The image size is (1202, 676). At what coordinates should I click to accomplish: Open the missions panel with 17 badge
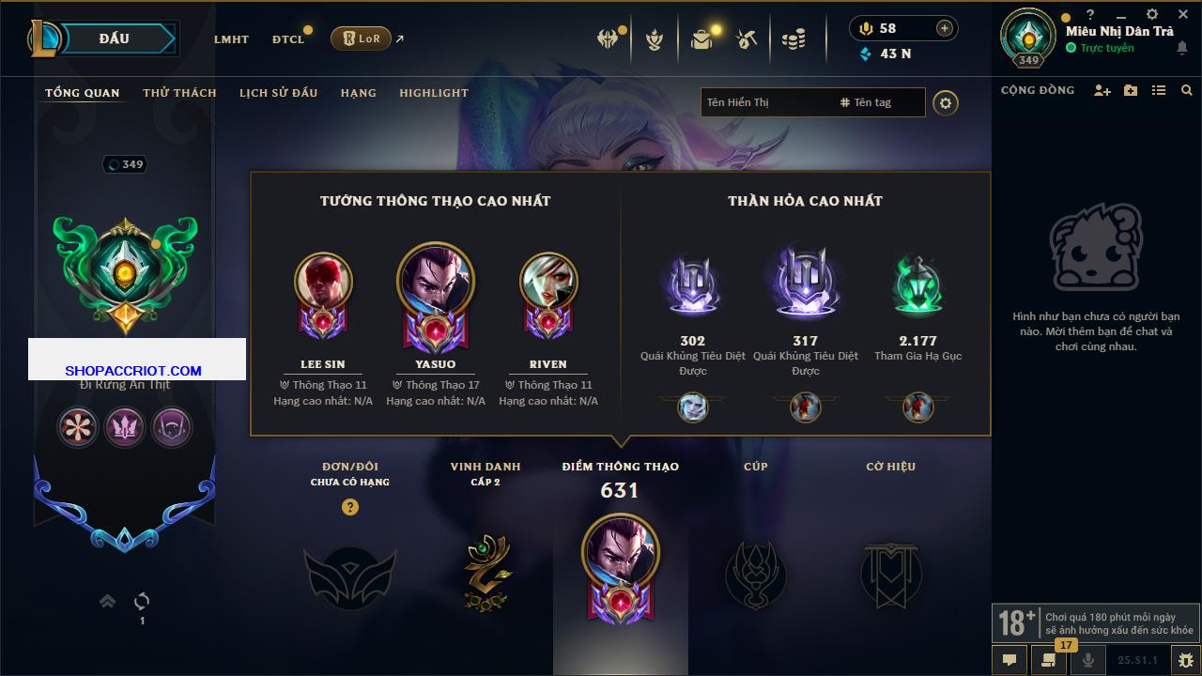click(x=1048, y=660)
